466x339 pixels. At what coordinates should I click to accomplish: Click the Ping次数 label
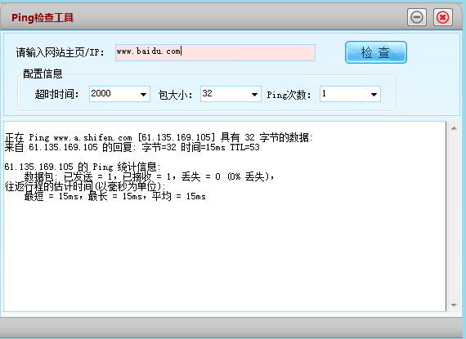click(x=289, y=95)
